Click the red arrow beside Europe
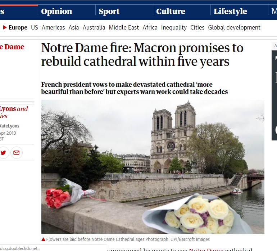 tap(5, 27)
